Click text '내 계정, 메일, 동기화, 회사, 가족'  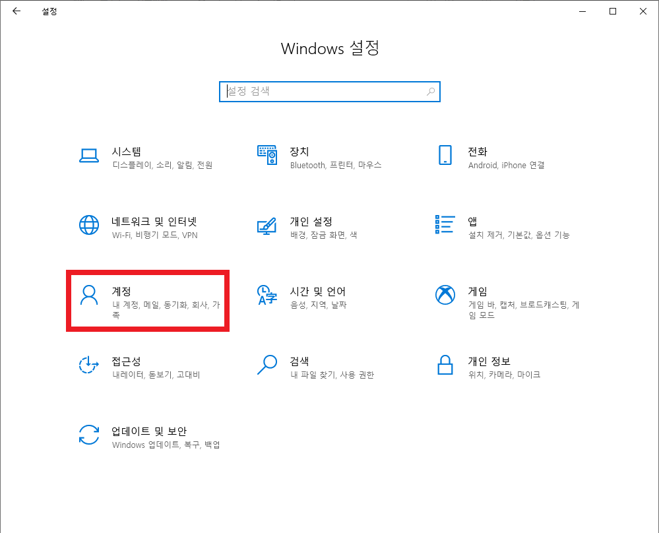[x=166, y=309]
